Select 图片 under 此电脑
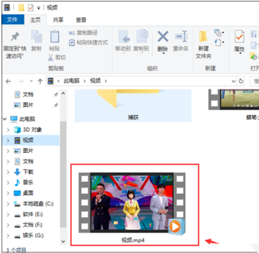 click(x=28, y=151)
